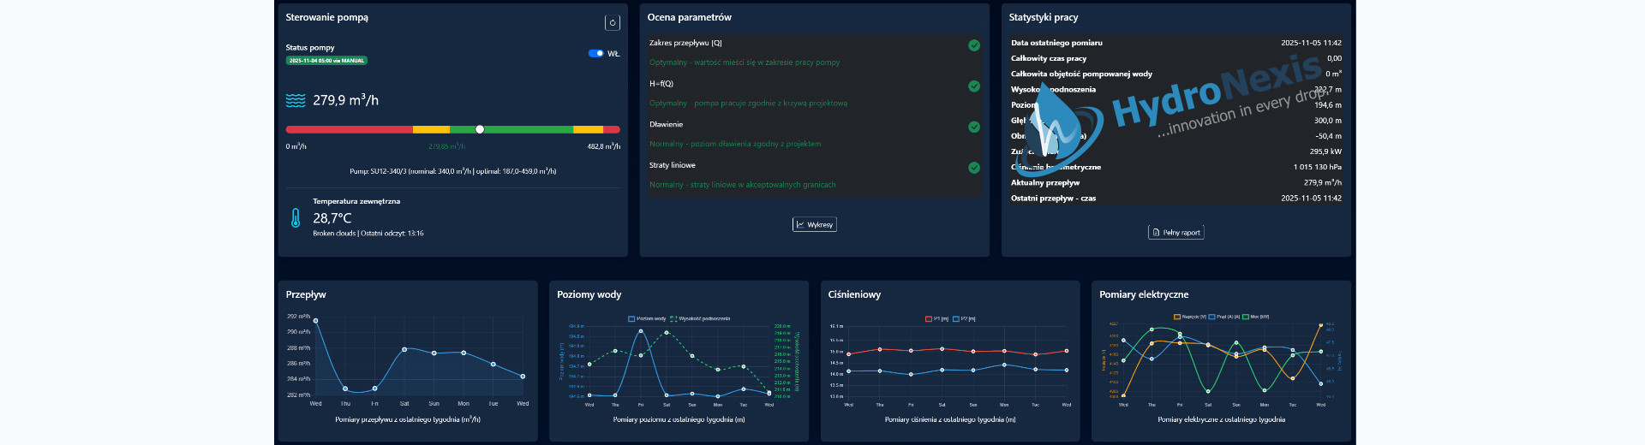Open the Wykresy charts button
1645x445 pixels.
[814, 224]
